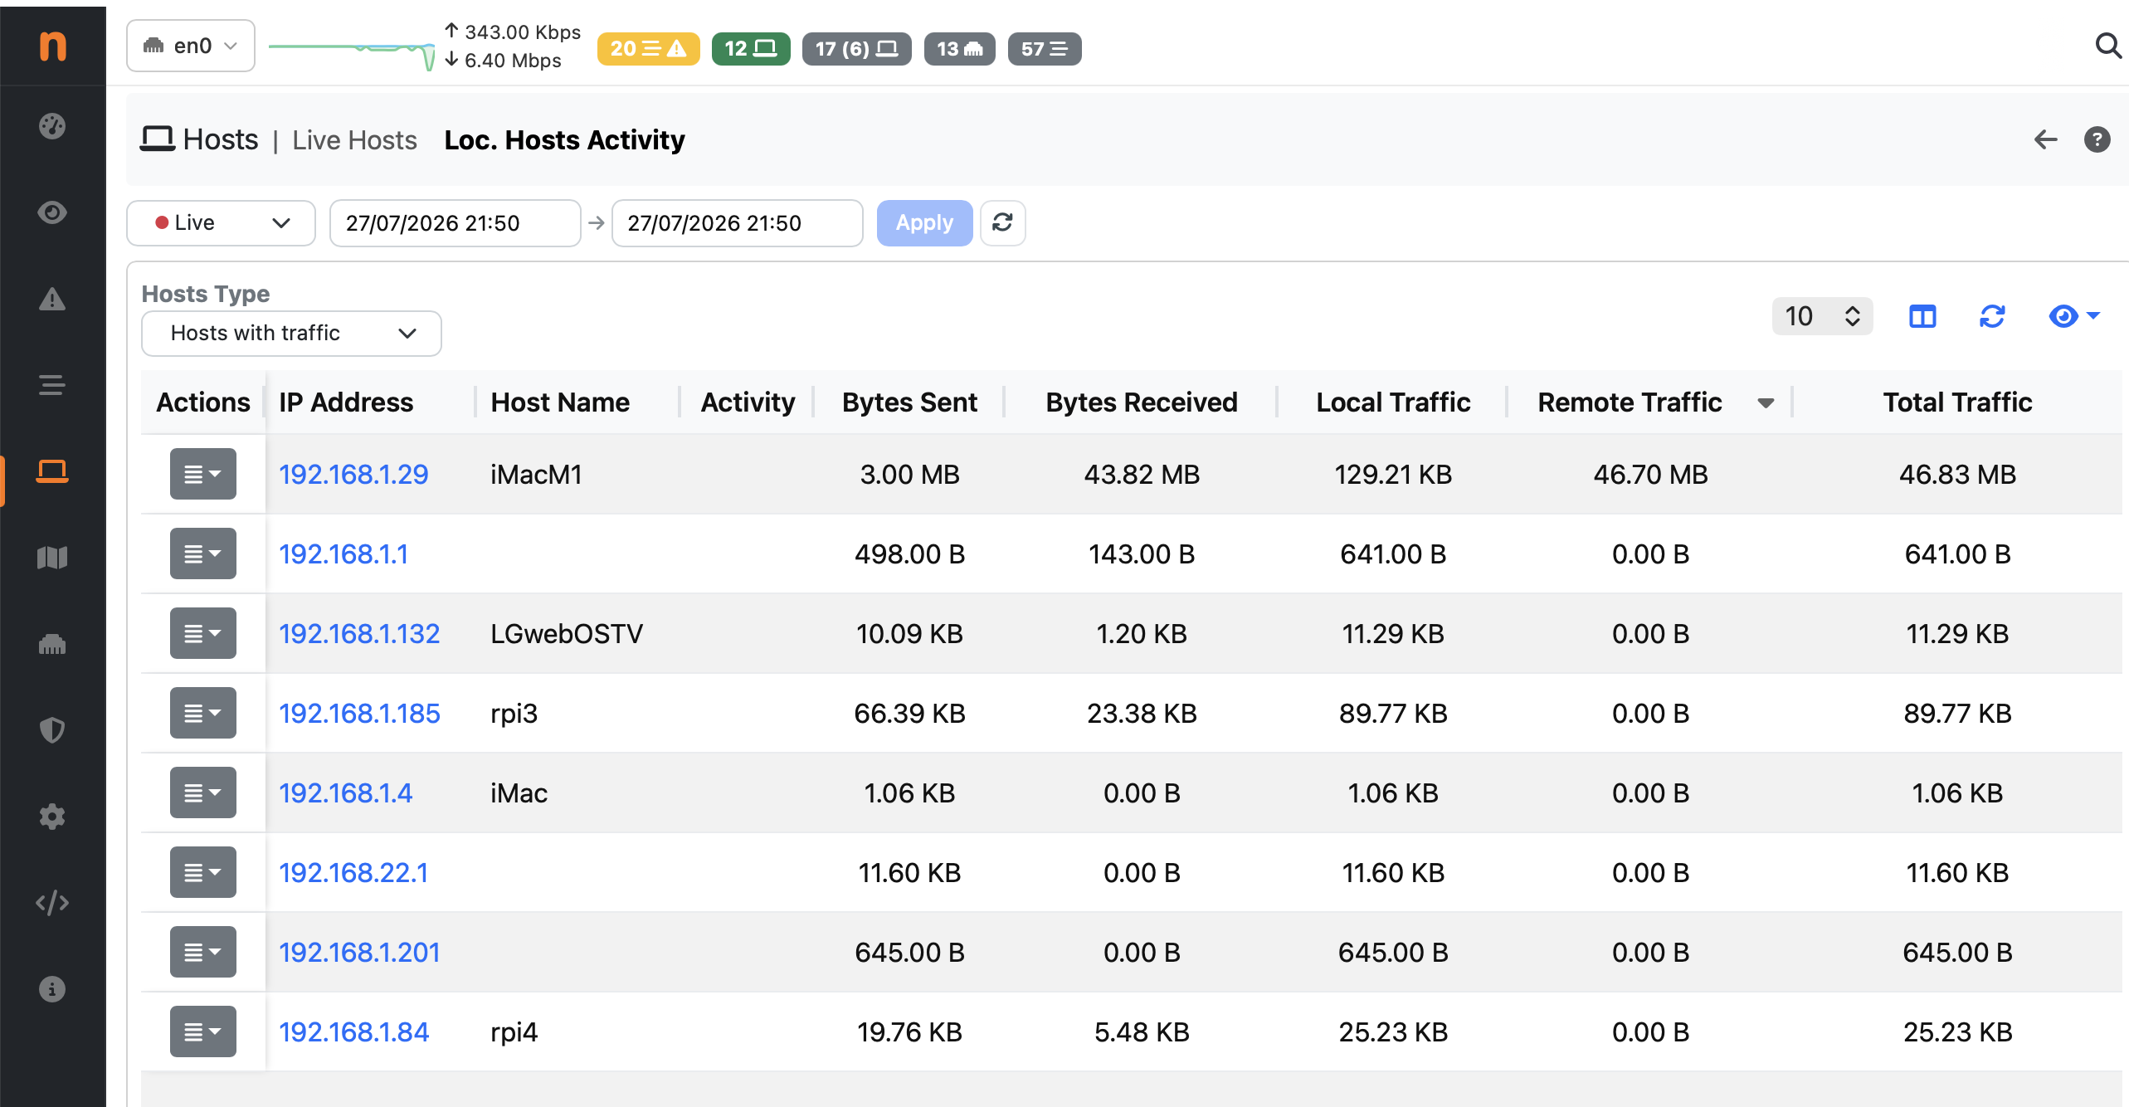Open actions menu for 192.168.1.29 row
2129x1107 pixels.
coord(203,474)
